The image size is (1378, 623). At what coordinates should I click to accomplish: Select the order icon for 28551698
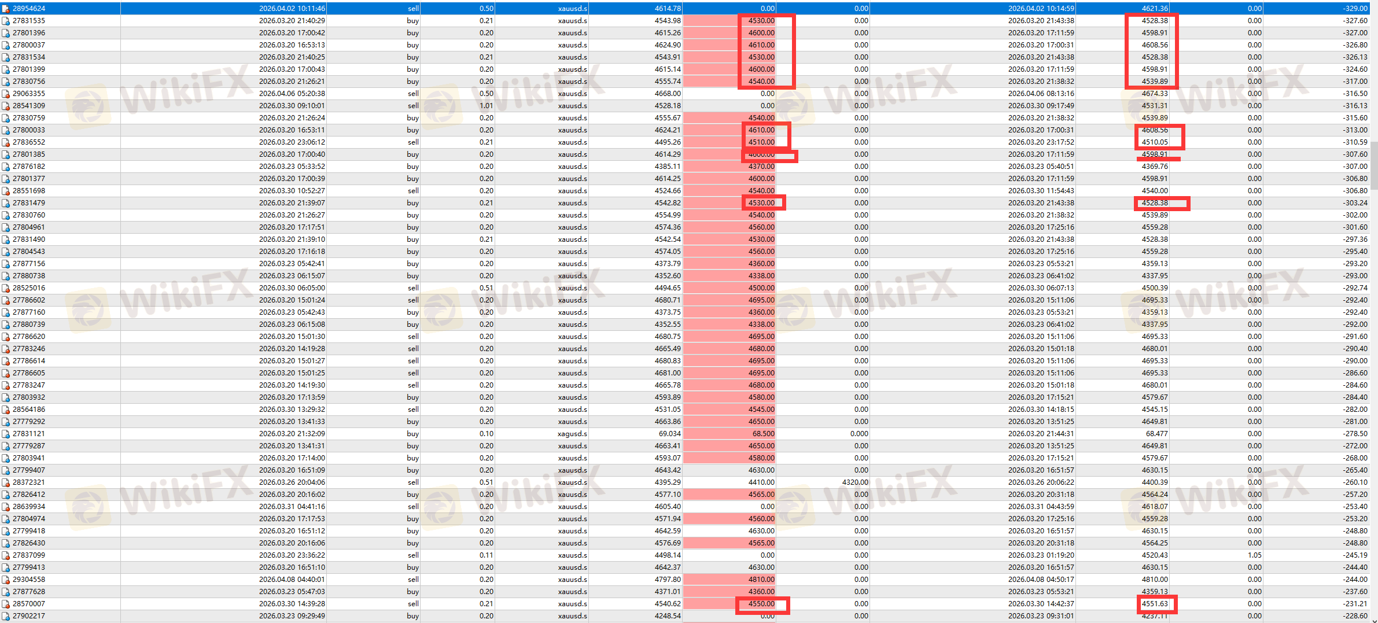tap(6, 191)
